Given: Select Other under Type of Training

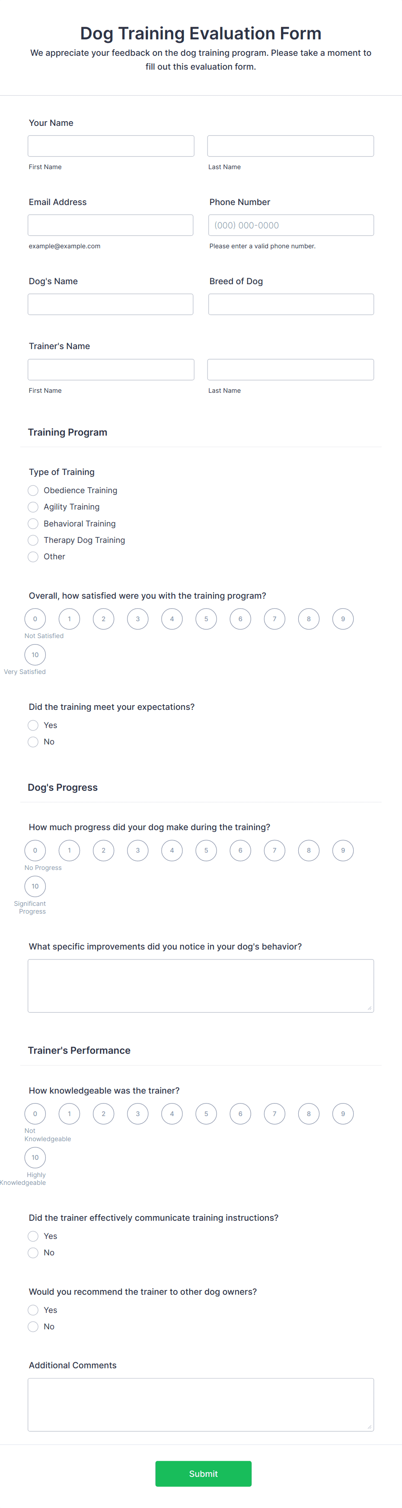Looking at the screenshot, I should pos(33,557).
